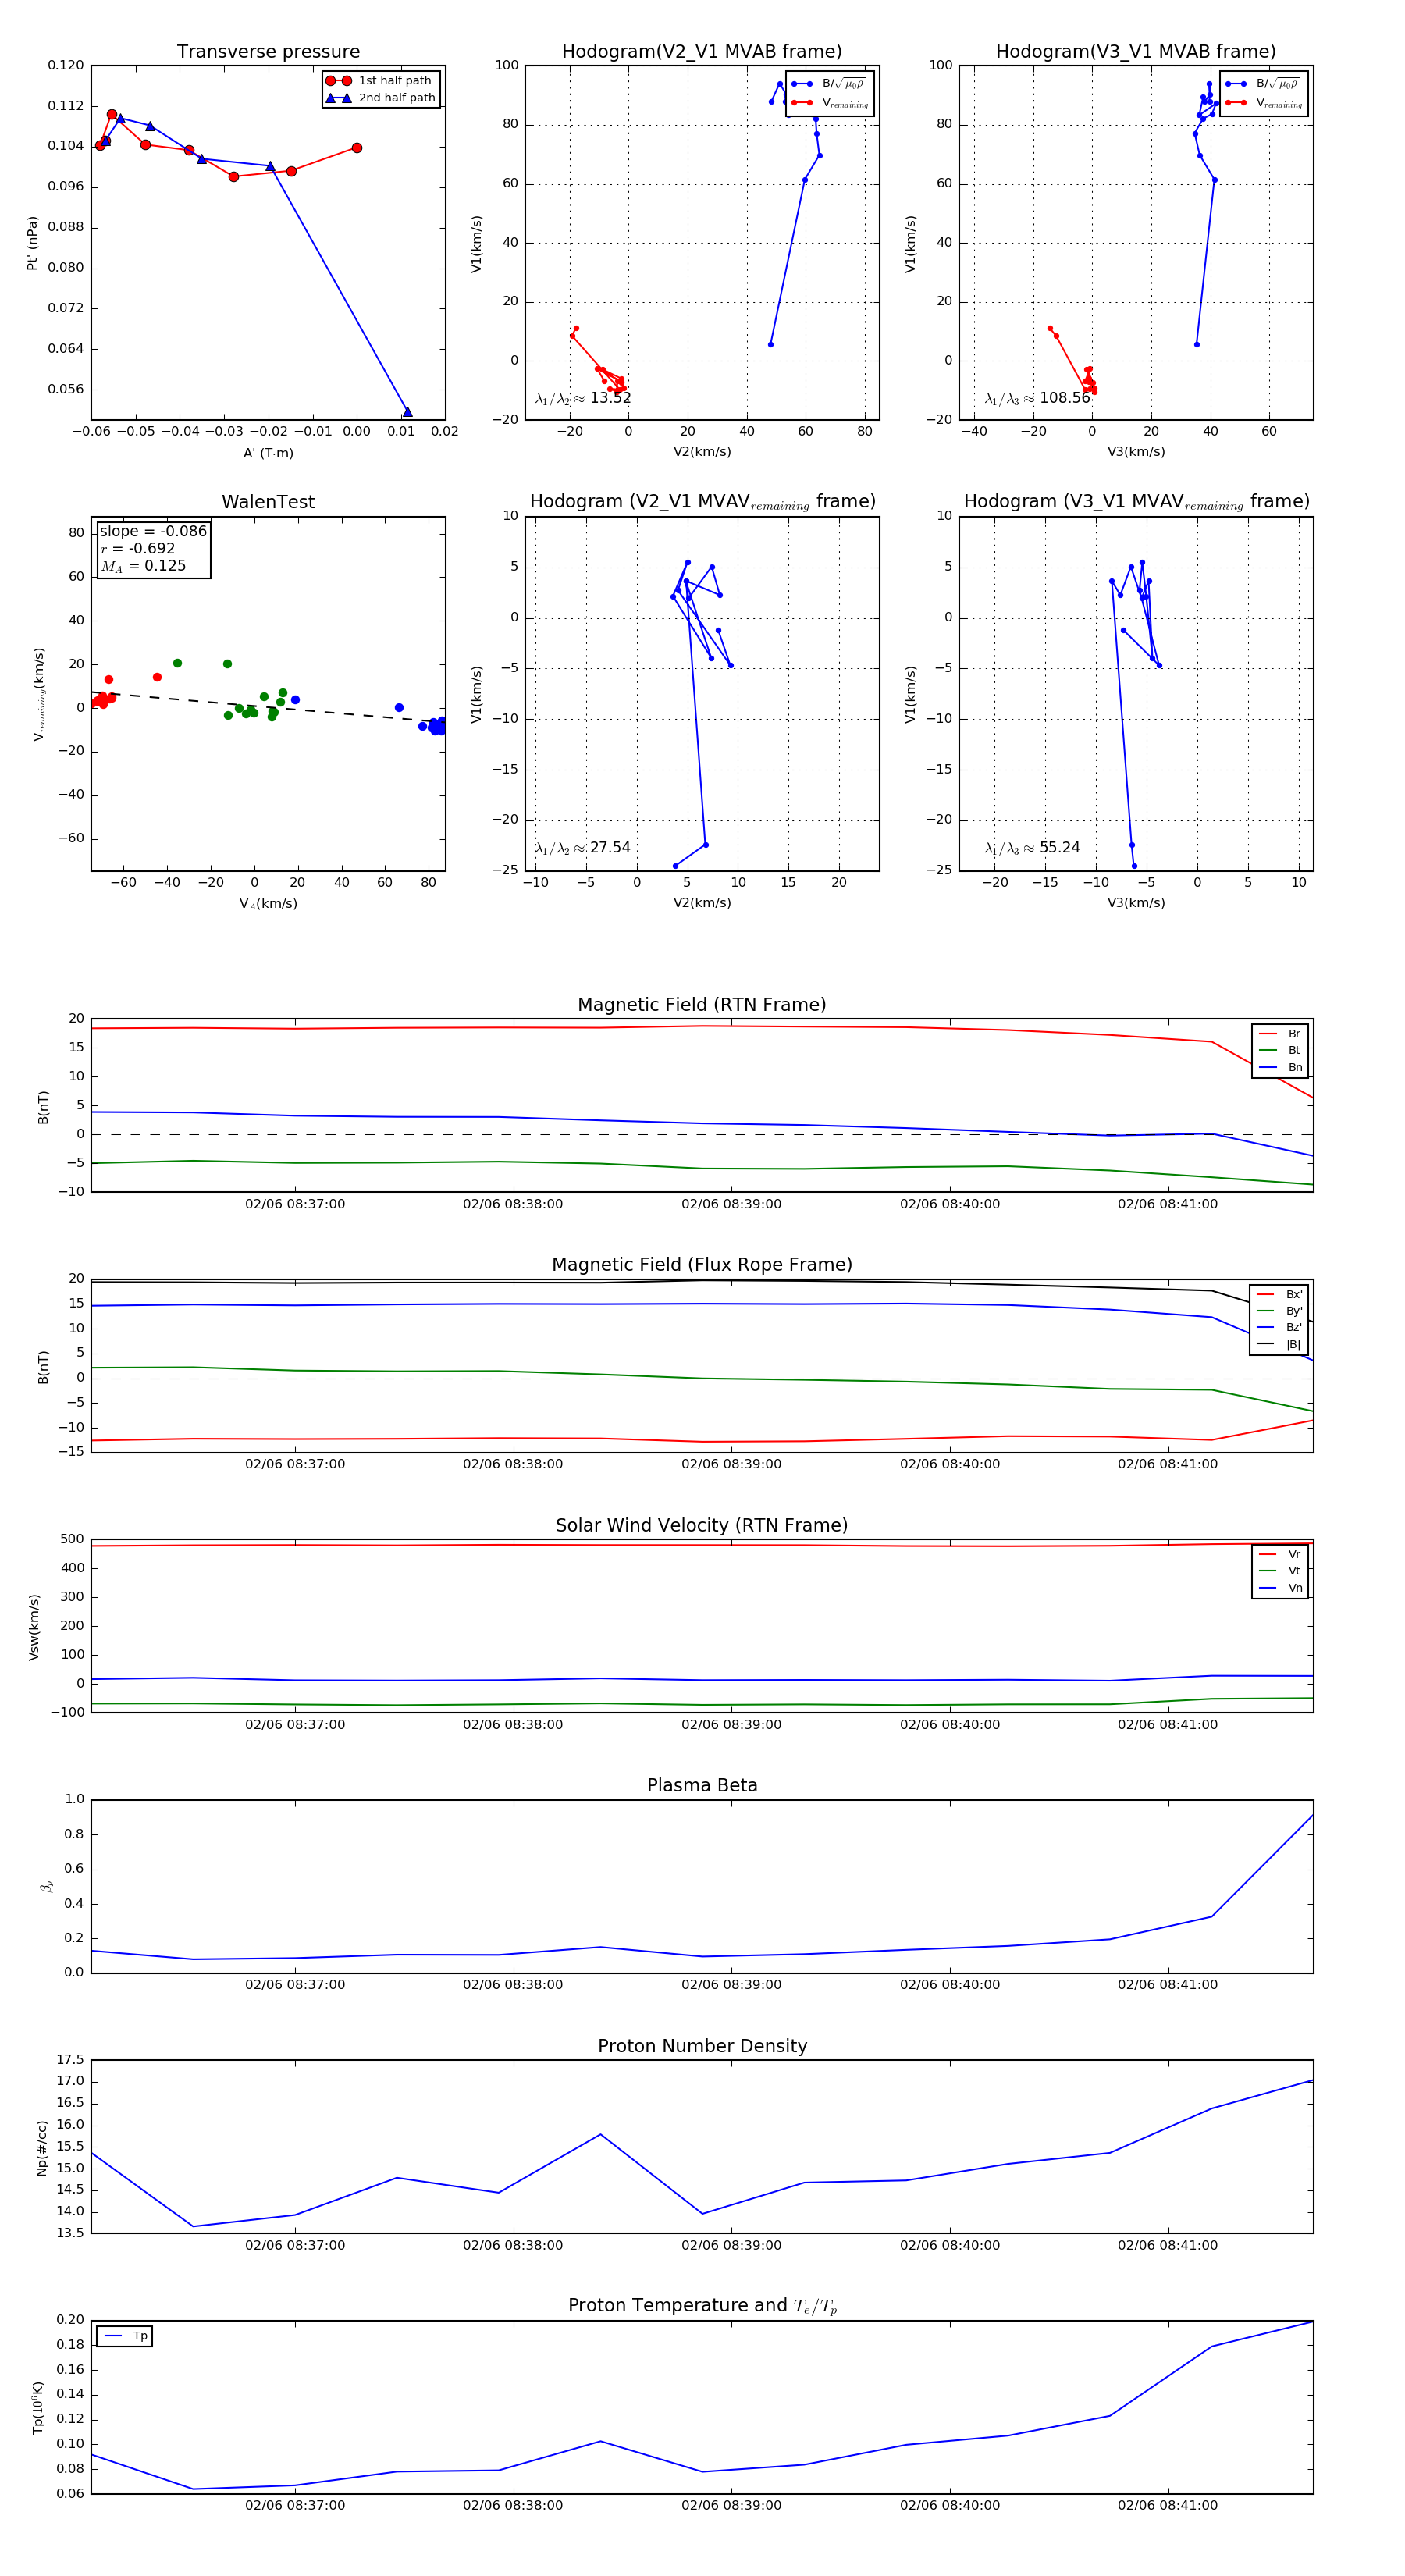This screenshot has width=1405, height=2576.
Task: Click the βp y-axis label of Plasma Beta
Action: click(x=46, y=1887)
